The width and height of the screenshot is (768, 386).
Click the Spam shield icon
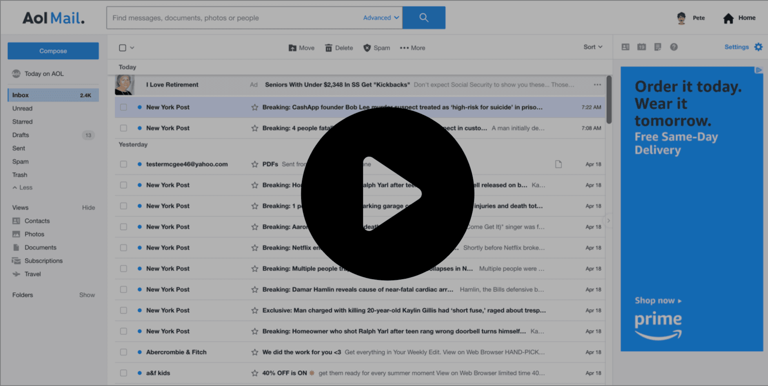click(367, 48)
